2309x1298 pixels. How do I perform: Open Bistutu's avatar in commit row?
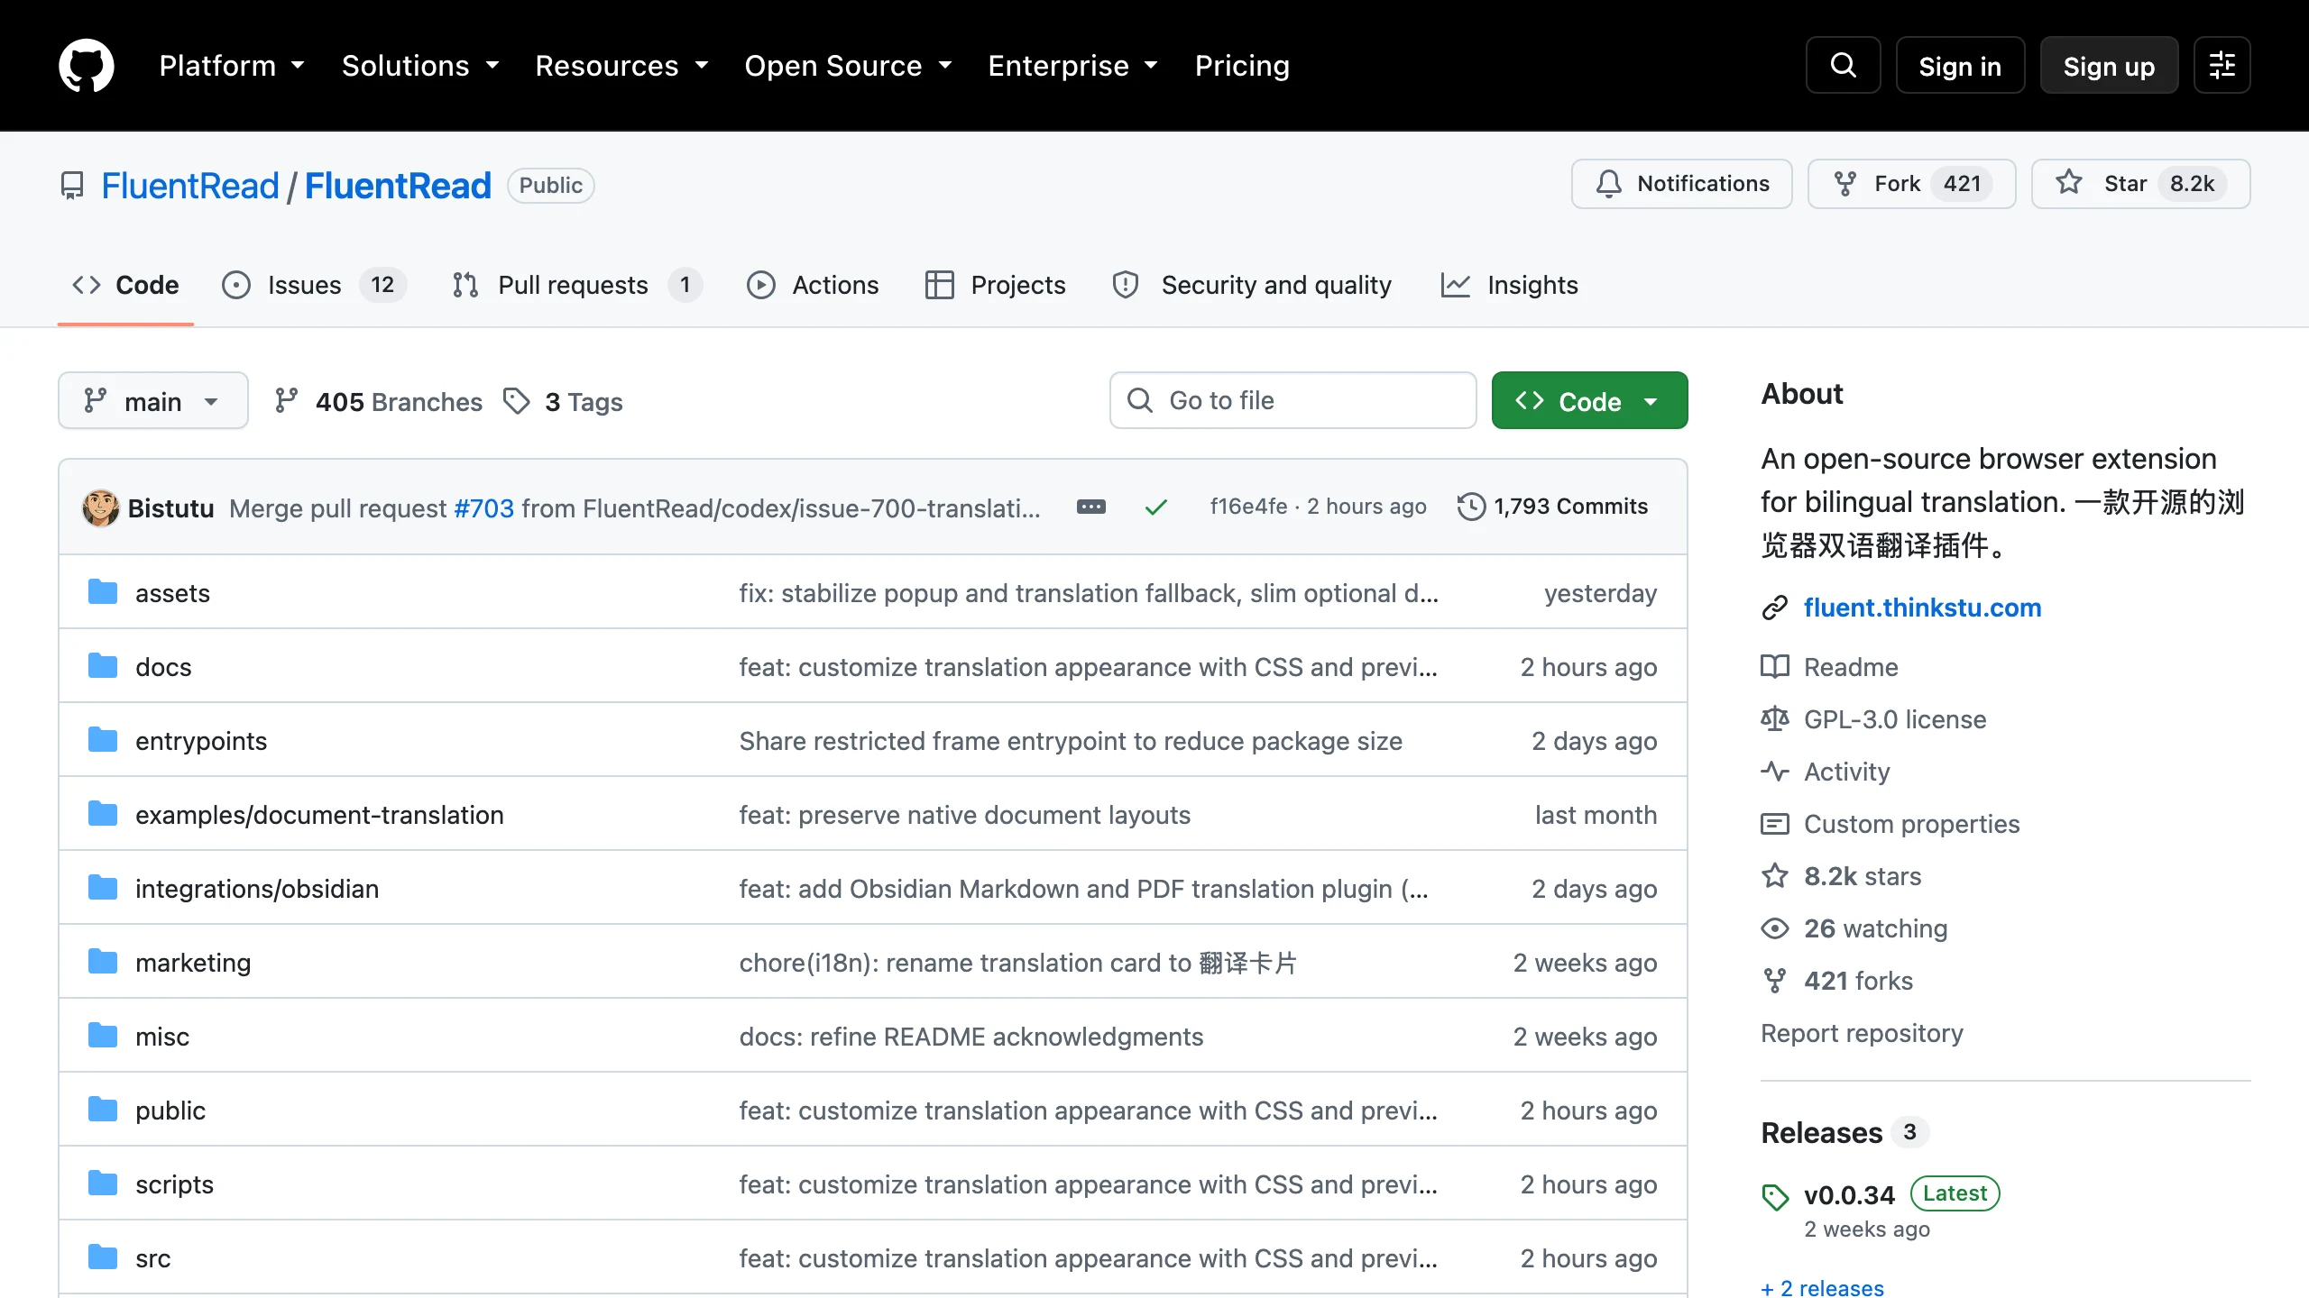click(101, 507)
